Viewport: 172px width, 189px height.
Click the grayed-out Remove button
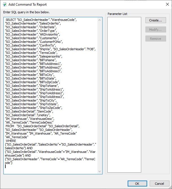click(156, 39)
